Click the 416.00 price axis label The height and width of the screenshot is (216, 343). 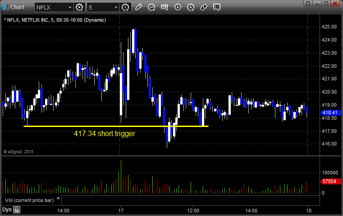(x=329, y=144)
